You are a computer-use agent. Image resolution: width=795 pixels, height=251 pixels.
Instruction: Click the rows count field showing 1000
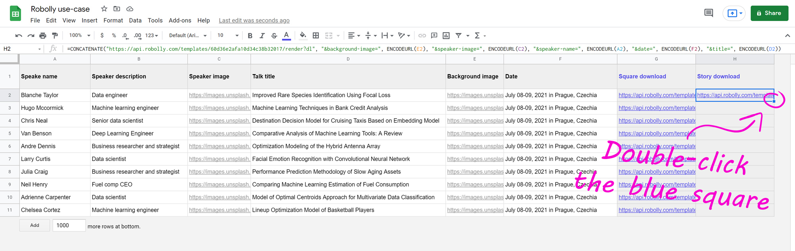[x=68, y=225]
